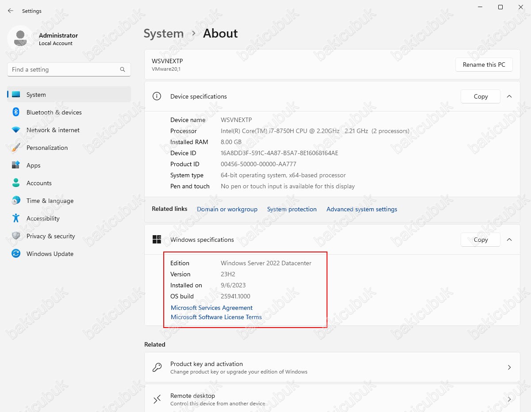Image resolution: width=531 pixels, height=412 pixels.
Task: Copy the device specifications
Action: click(481, 96)
